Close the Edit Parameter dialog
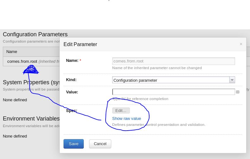Viewport: 250px width, 159px height. (x=241, y=44)
